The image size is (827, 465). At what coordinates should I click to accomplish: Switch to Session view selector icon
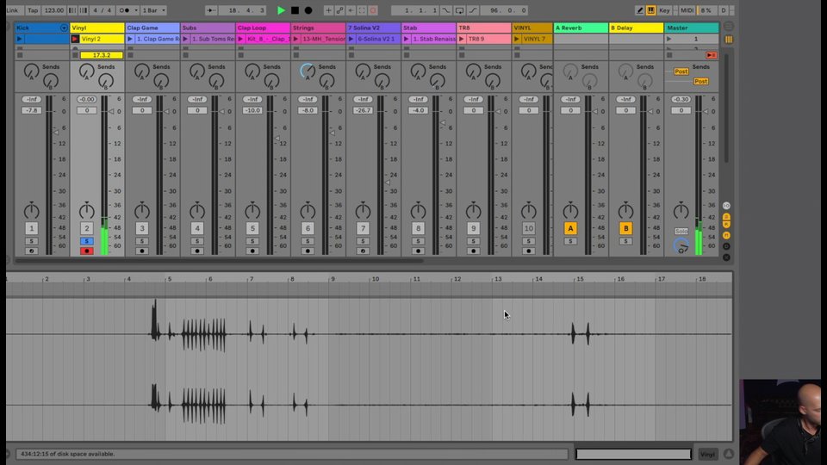click(729, 39)
